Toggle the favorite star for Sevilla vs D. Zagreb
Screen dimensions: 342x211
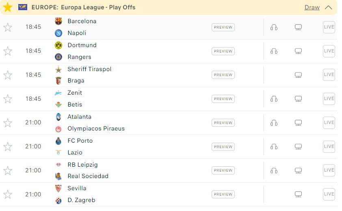(8, 194)
